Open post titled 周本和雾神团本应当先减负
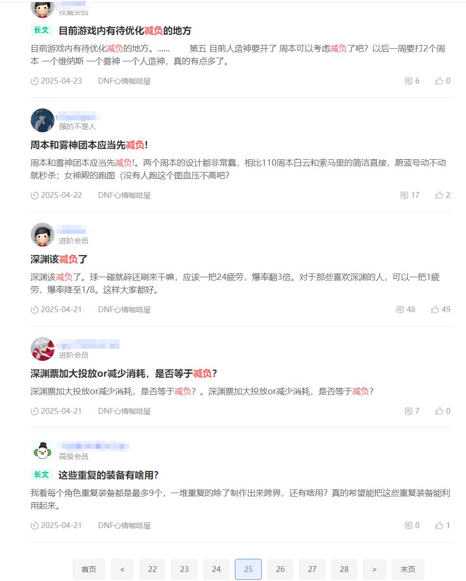The width and height of the screenshot is (466, 581). tap(89, 145)
